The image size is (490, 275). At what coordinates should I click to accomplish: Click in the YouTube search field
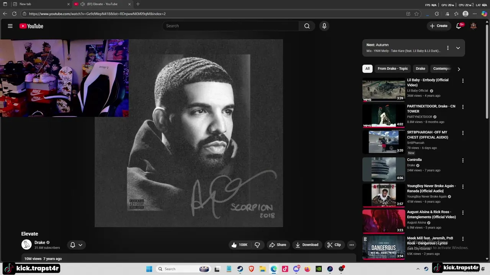click(231, 26)
